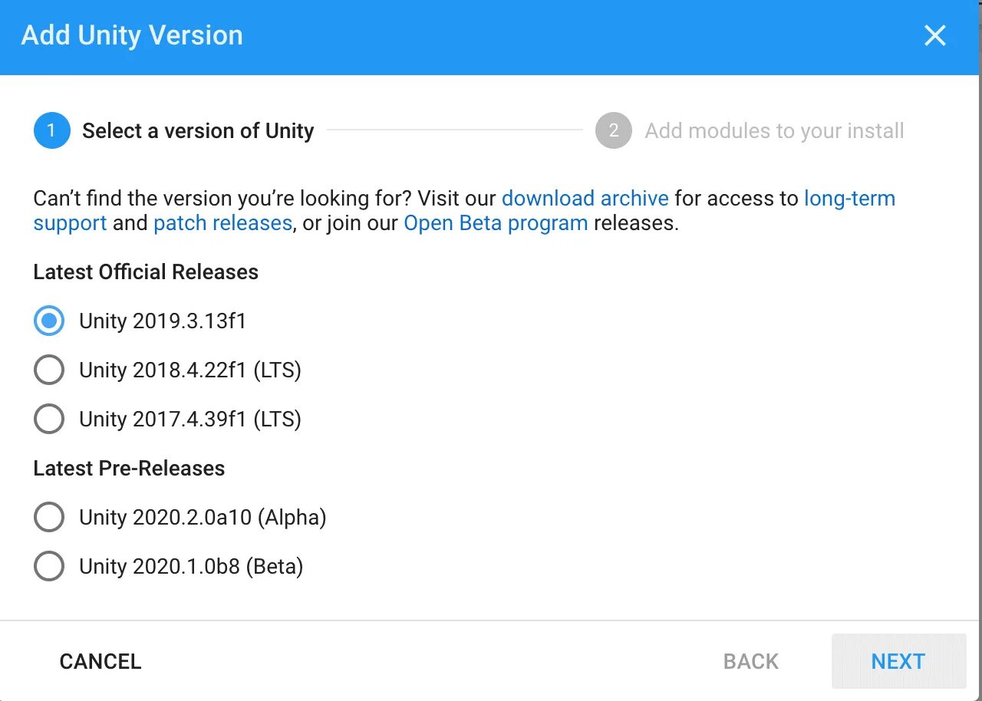Click the Unity 2017.4.39f1 (LTS) label text
This screenshot has width=982, height=701.
tap(189, 420)
